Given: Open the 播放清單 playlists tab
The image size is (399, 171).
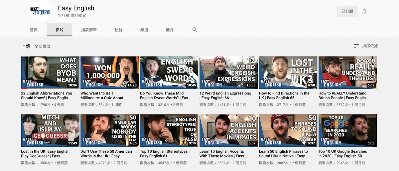Looking at the screenshot, I should click(x=89, y=30).
